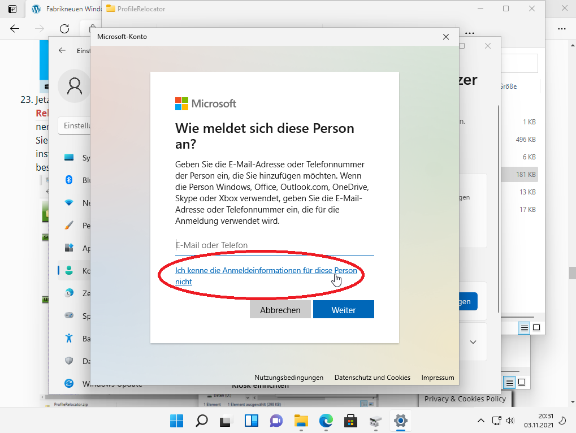Image resolution: width=576 pixels, height=433 pixels.
Task: Open taskbar Search
Action: coord(201,421)
